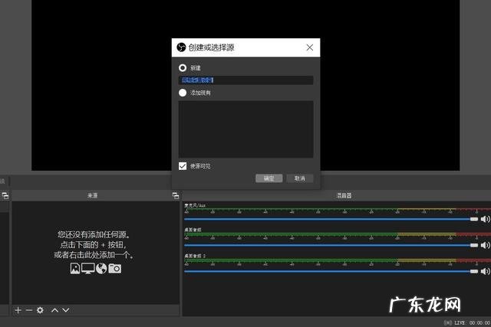Click the 确定 button
The height and width of the screenshot is (327, 491).
(269, 178)
